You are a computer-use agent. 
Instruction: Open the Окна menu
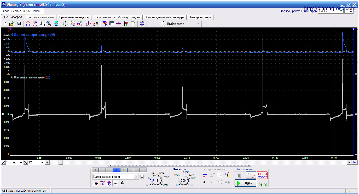coord(26,11)
